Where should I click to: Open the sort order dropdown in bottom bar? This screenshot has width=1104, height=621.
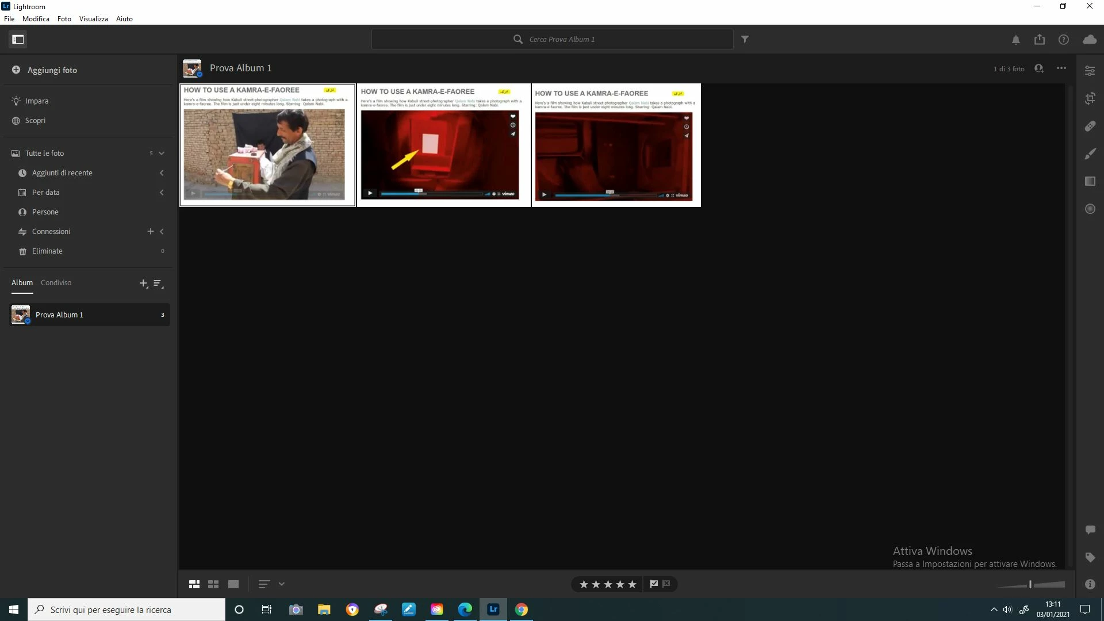click(281, 584)
